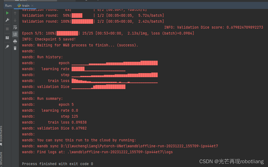Pin the Run tab with the pin icon

click(x=7, y=47)
